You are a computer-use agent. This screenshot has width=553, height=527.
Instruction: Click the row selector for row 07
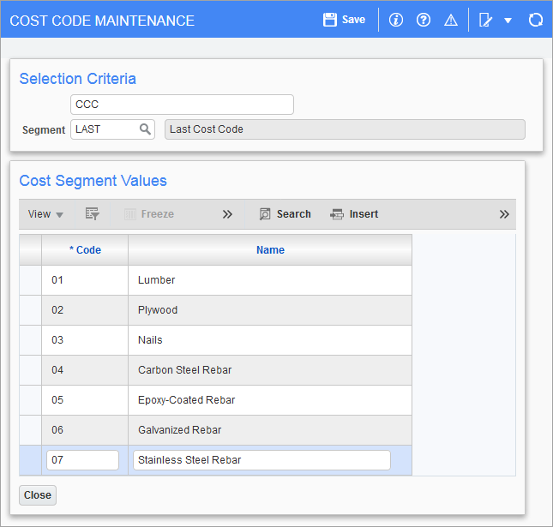[30, 460]
